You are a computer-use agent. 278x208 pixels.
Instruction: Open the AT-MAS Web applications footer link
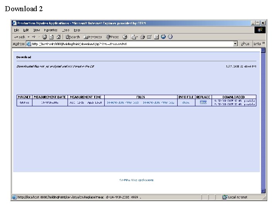coord(136,180)
